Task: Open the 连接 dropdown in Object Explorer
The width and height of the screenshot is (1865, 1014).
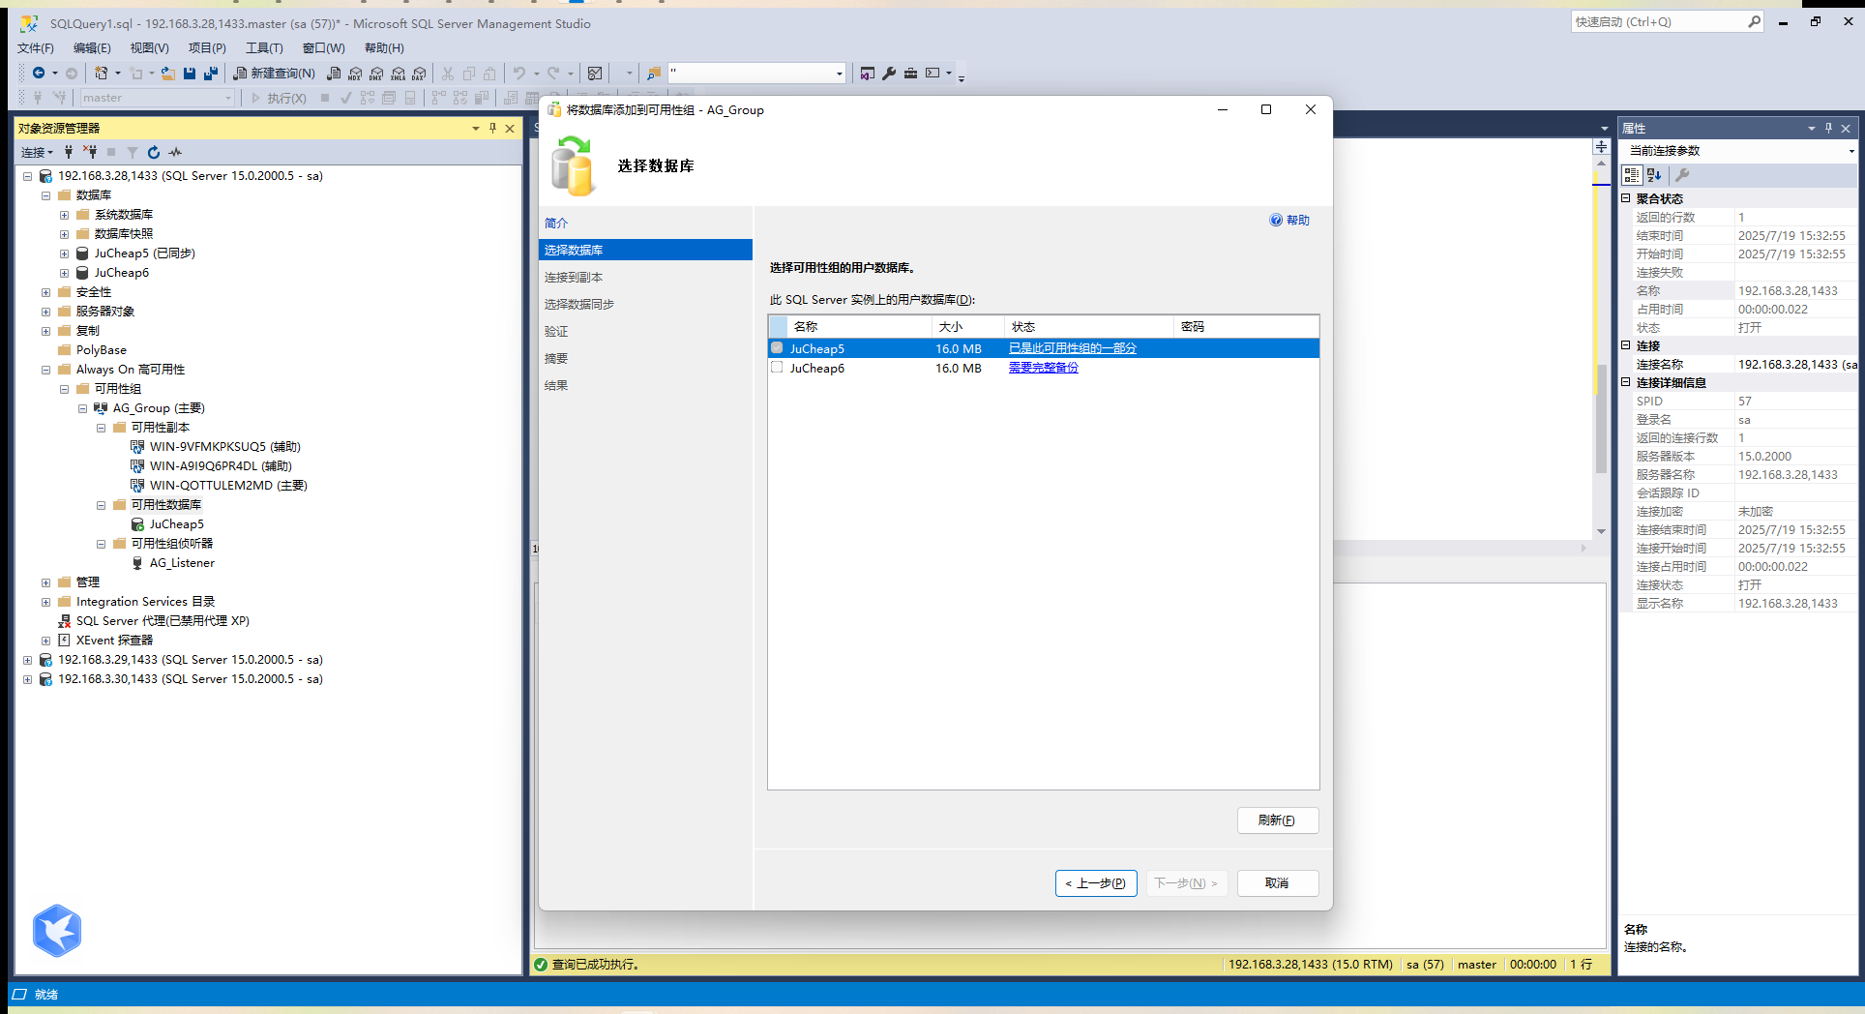Action: point(37,152)
